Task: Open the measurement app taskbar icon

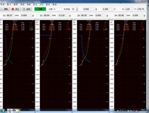Action: click(10, 111)
